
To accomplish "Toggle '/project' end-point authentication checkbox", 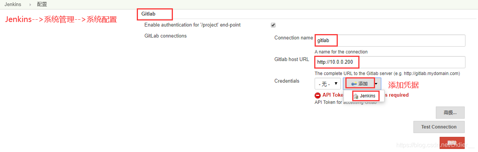I will (273, 25).
